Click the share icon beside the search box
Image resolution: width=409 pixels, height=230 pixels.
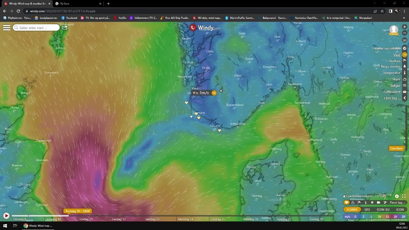[x=65, y=27]
